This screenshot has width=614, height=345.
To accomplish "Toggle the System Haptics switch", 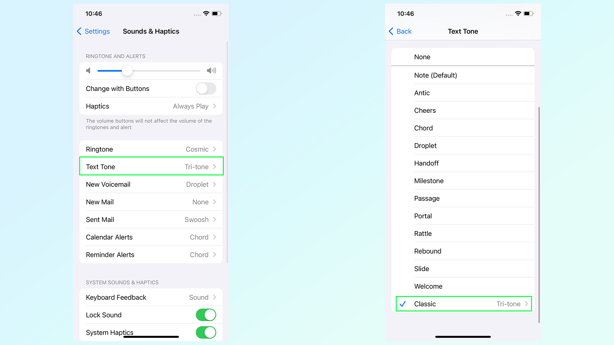I will (206, 333).
